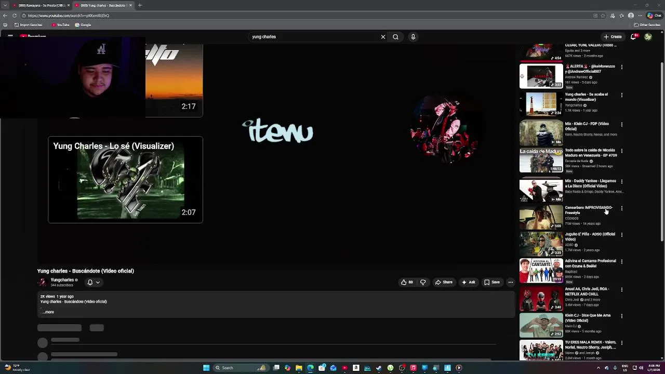Open more actions ellipsis under video
Image resolution: width=665 pixels, height=374 pixels.
coord(511,282)
